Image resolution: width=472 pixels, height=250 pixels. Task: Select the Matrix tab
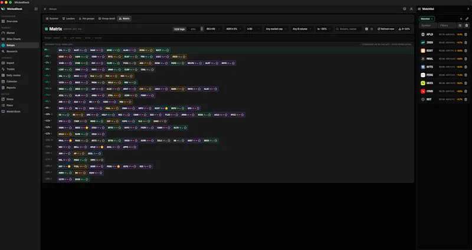[124, 19]
